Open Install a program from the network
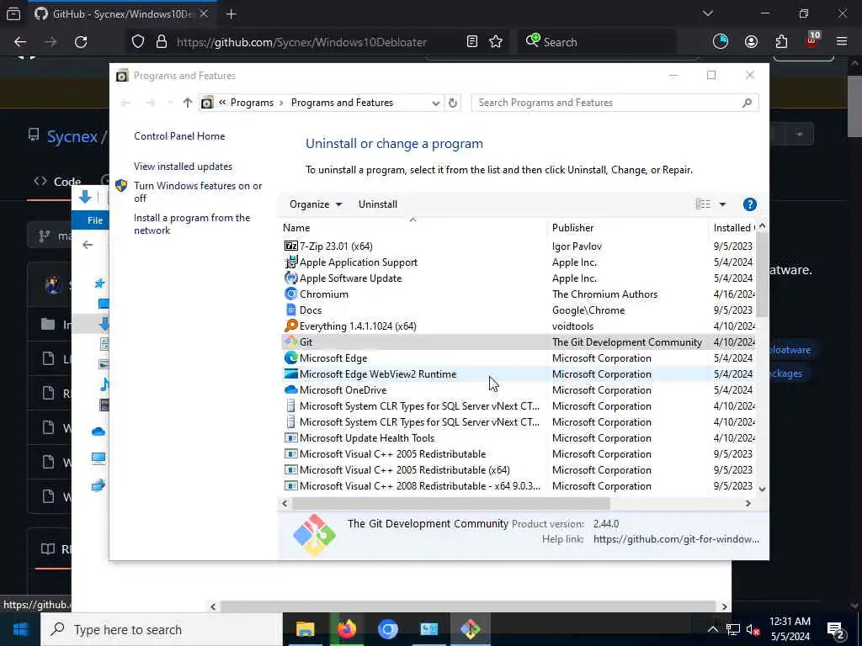This screenshot has height=646, width=862. [192, 224]
